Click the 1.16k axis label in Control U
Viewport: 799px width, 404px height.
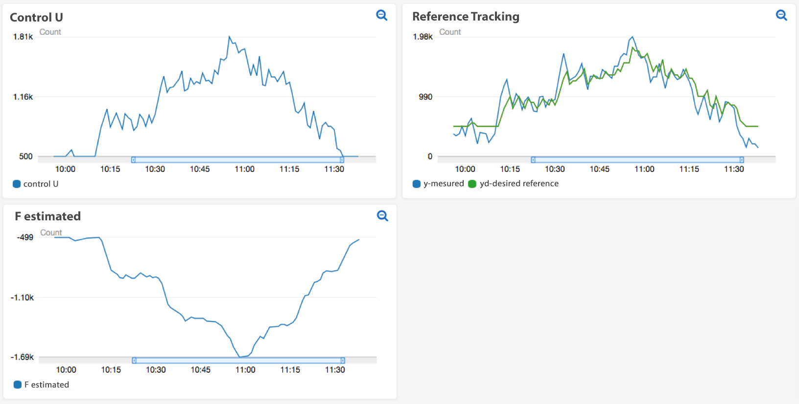(23, 97)
